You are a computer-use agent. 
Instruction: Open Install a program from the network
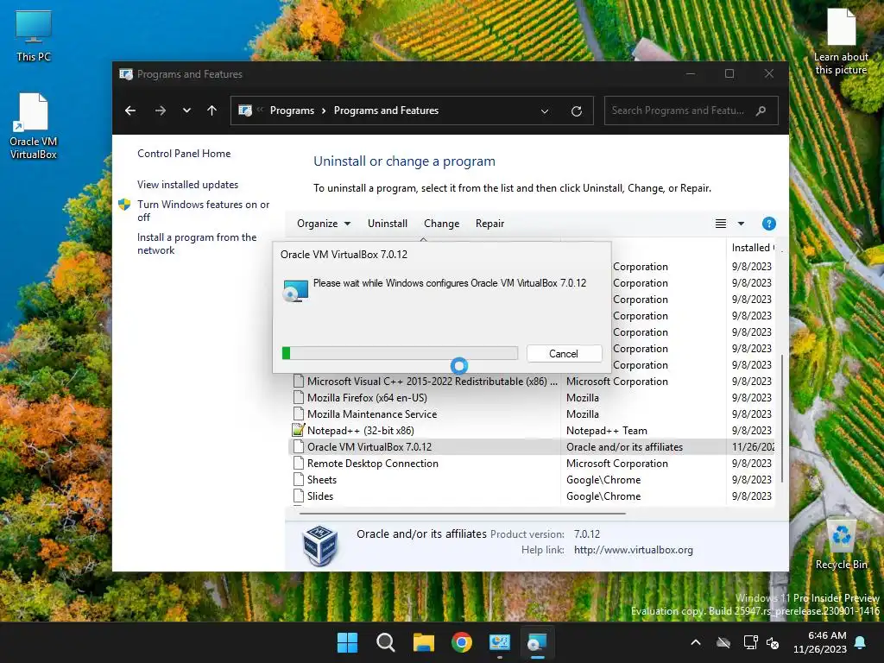pyautogui.click(x=197, y=243)
